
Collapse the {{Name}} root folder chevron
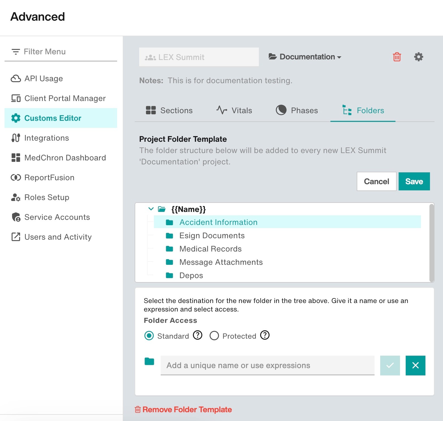coord(151,209)
